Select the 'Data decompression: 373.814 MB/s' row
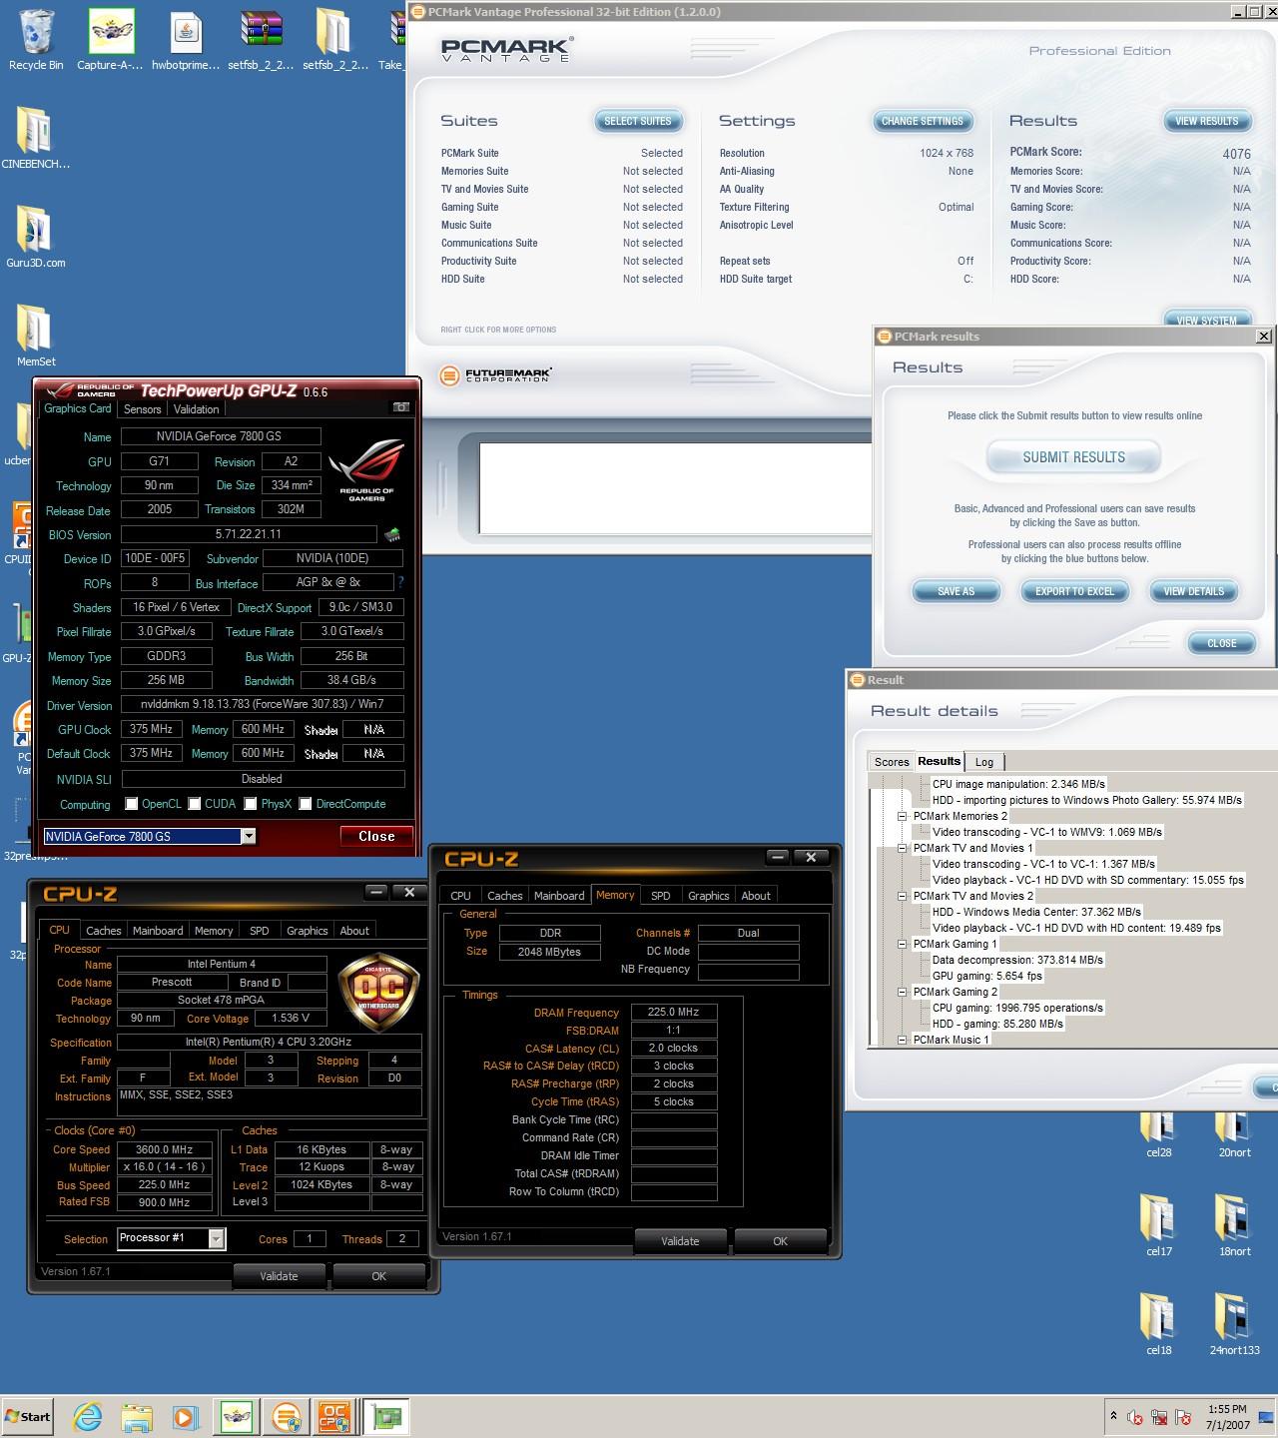Screen dimensions: 1278x1438 point(1017,960)
